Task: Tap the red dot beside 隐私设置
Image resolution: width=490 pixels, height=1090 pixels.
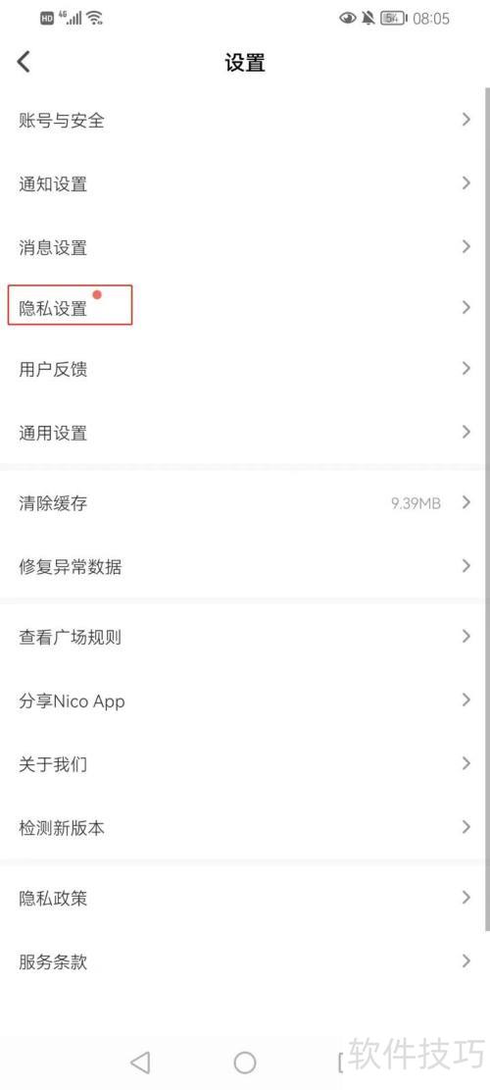Action: click(x=97, y=294)
